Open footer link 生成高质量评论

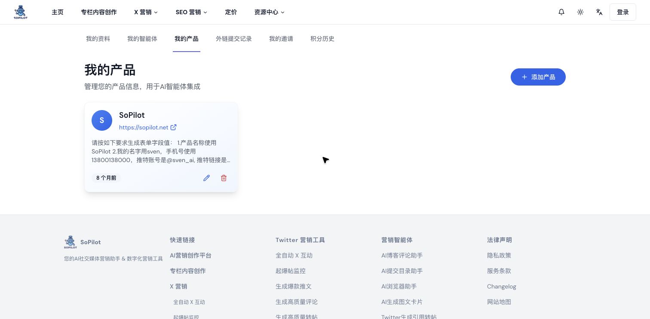[x=297, y=302]
